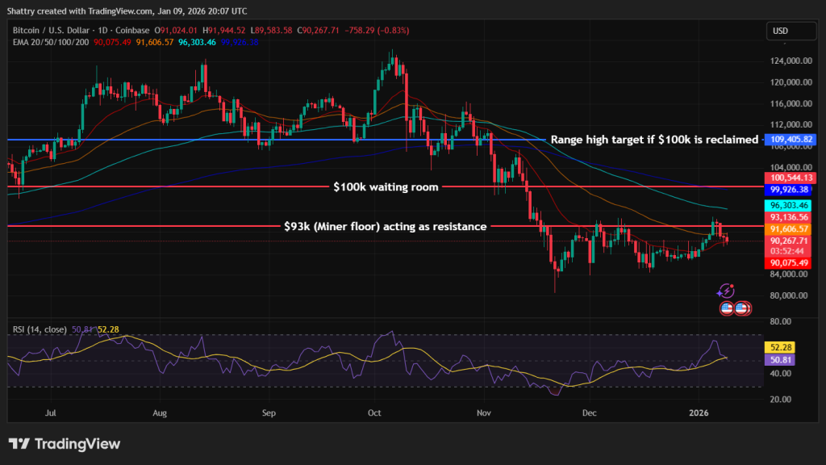Open the USD currency selector top-right
This screenshot has width=826, height=465.
(791, 31)
